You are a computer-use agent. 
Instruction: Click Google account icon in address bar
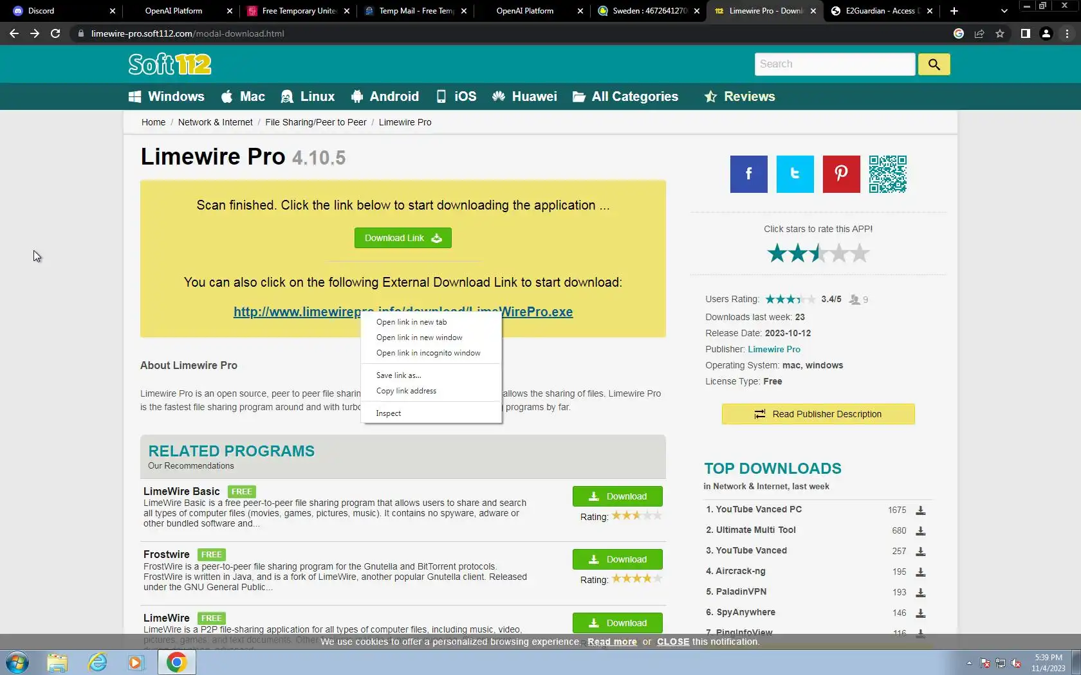coord(958,33)
